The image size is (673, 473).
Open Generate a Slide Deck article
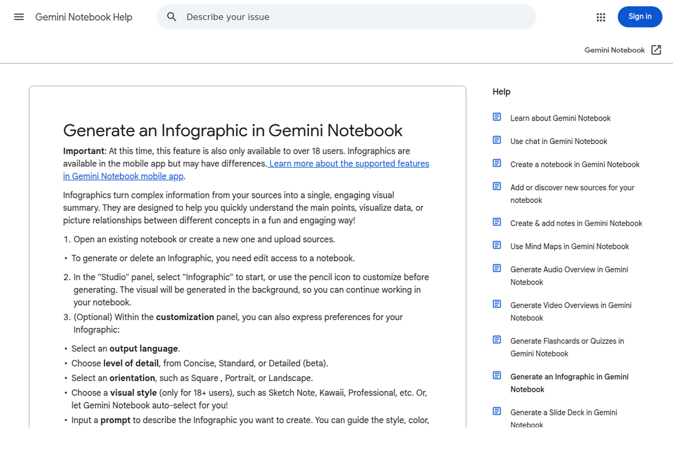pos(564,419)
